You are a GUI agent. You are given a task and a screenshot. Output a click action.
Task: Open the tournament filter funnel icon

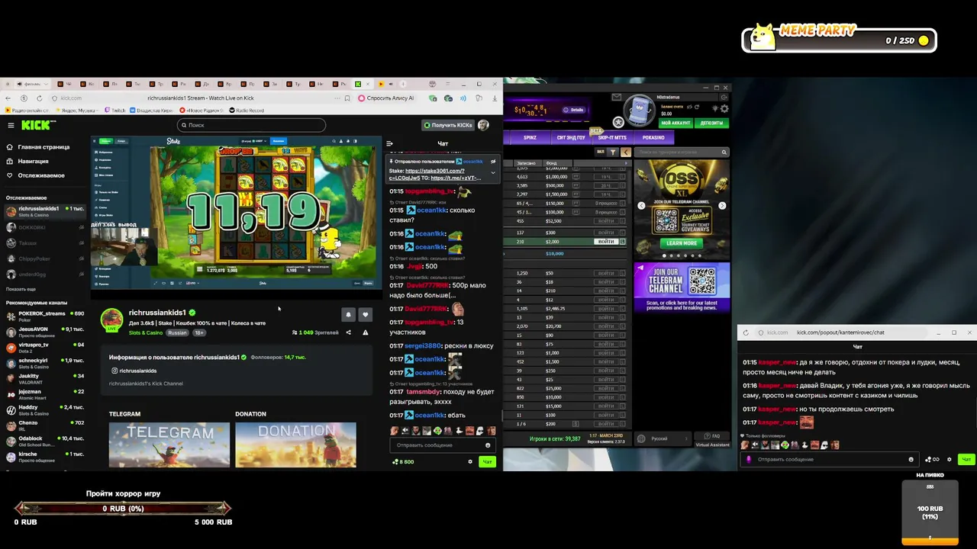click(613, 152)
